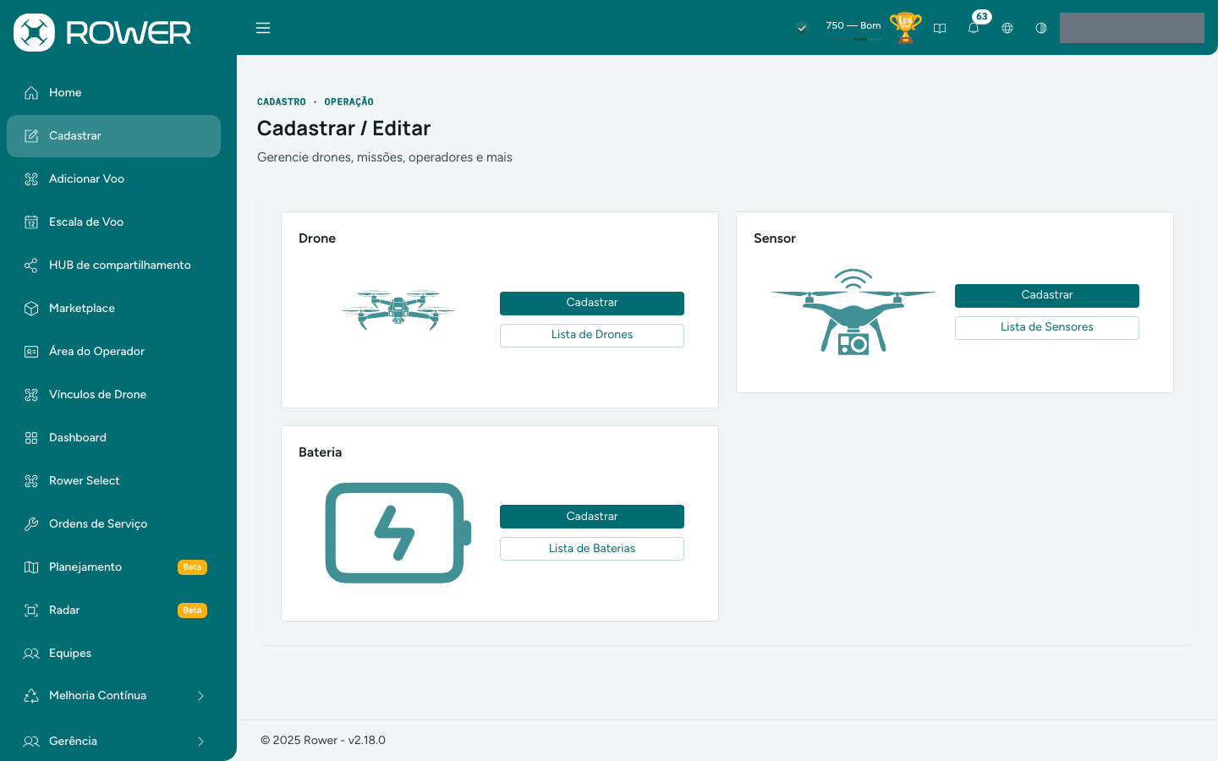Click the sensor drone camera illustration
Screen dimensions: 1218x761
coord(853,311)
